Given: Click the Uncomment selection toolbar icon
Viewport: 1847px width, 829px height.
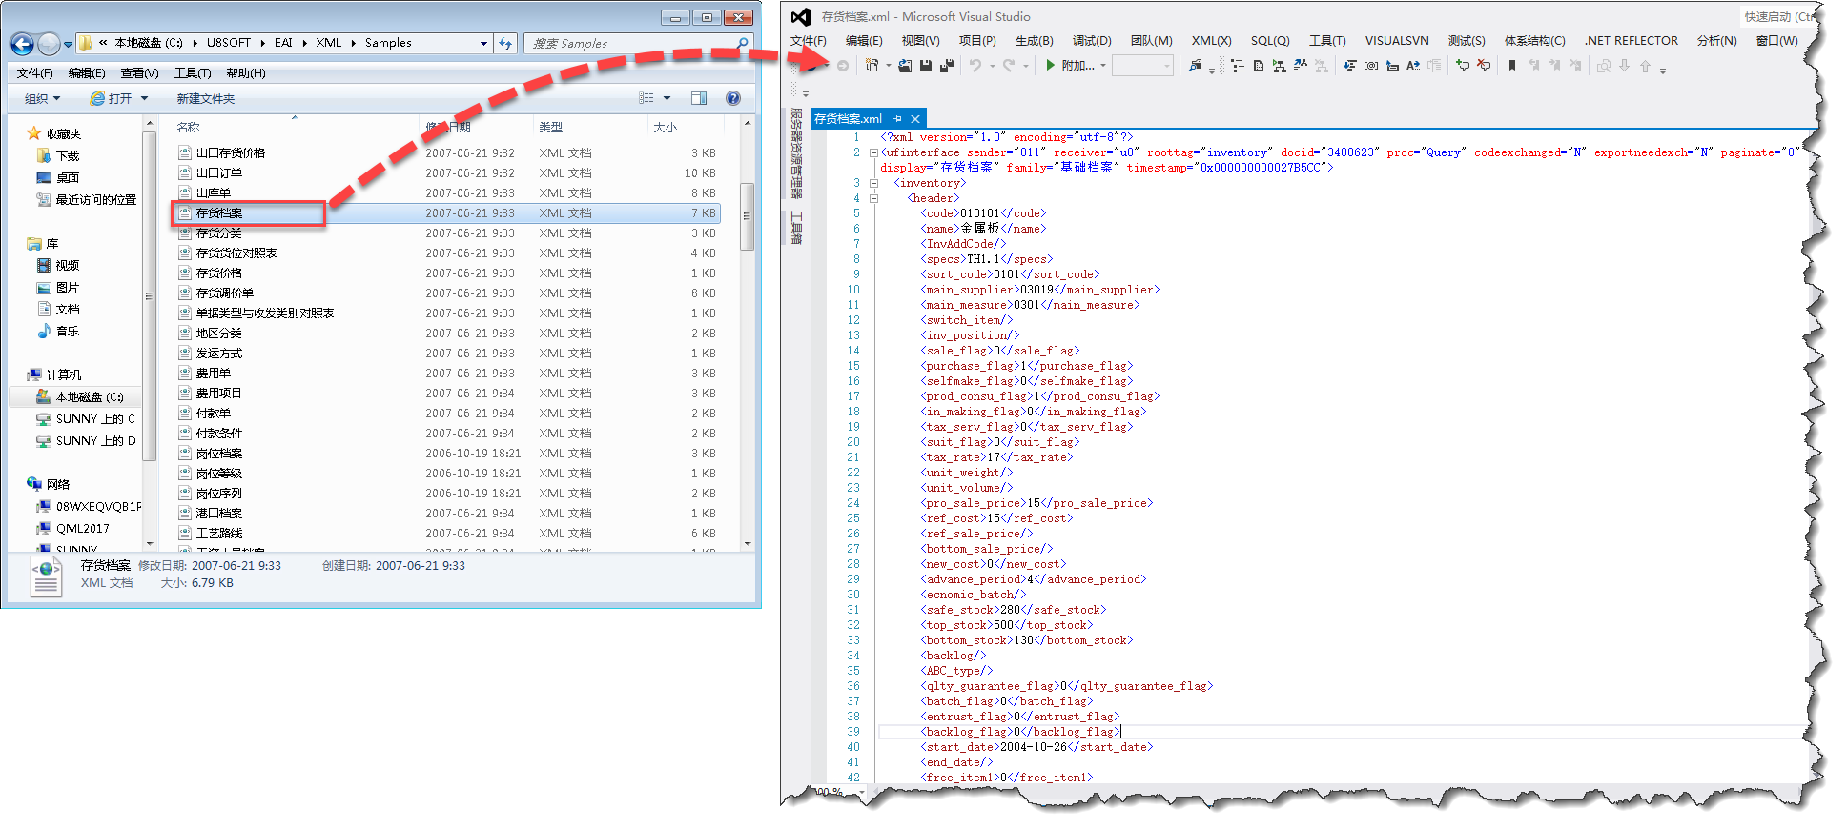Looking at the screenshot, I should point(1484,66).
